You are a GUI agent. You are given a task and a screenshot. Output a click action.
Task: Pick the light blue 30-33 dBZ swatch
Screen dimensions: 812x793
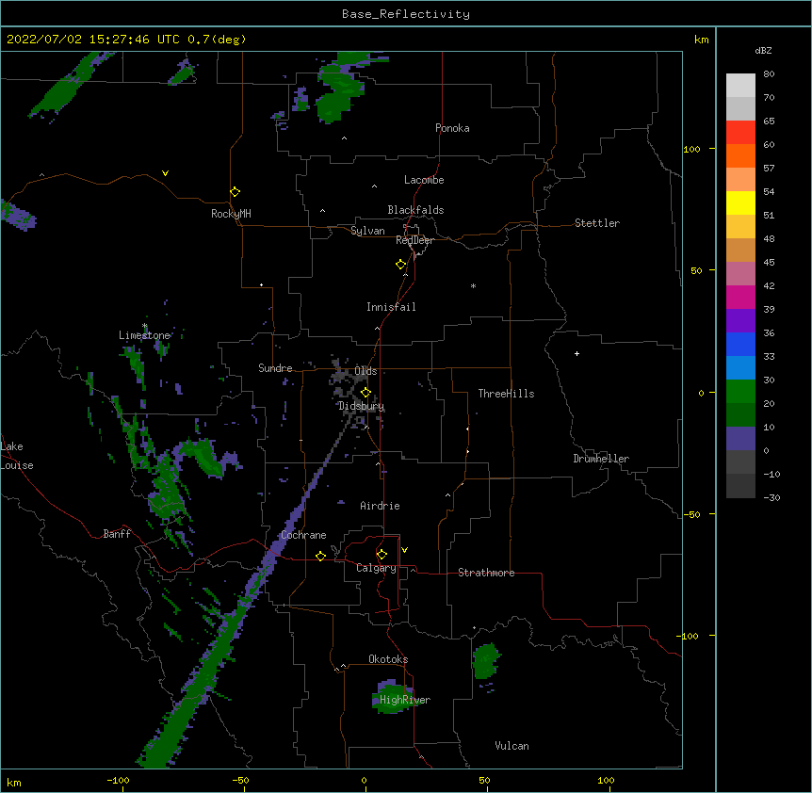[740, 367]
